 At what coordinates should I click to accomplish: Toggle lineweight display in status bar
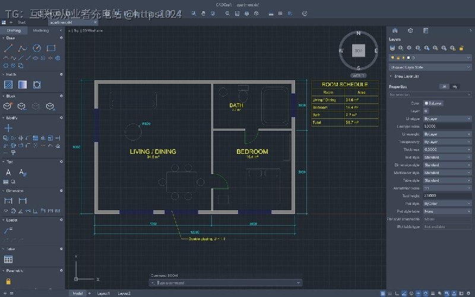[x=433, y=293]
